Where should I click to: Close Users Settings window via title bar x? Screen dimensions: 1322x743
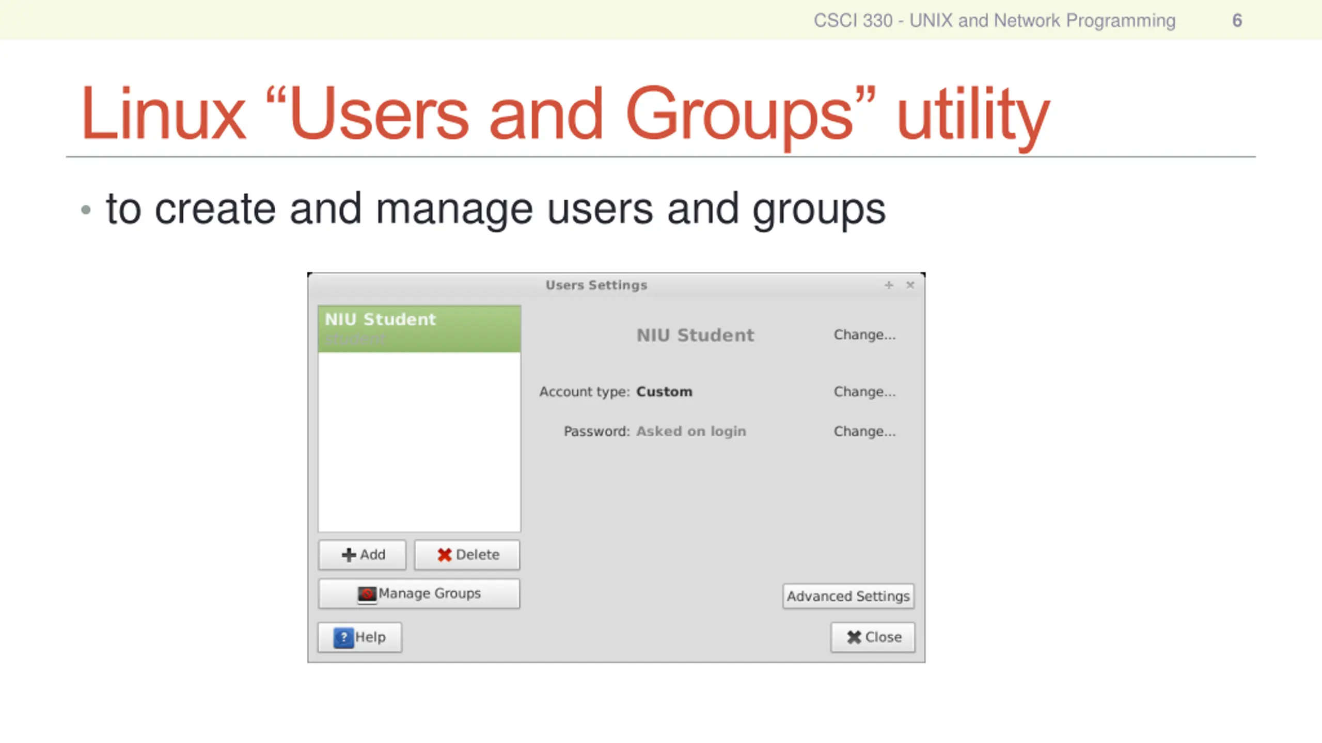[910, 285]
